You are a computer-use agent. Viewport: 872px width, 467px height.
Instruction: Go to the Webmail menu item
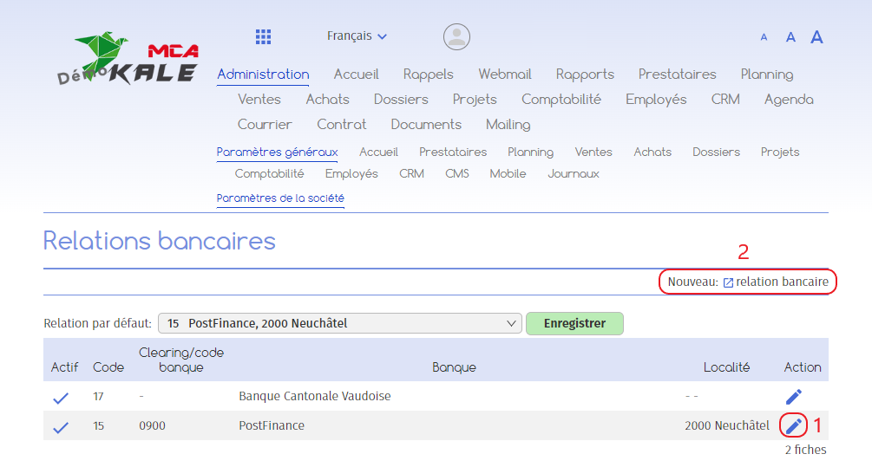click(504, 75)
